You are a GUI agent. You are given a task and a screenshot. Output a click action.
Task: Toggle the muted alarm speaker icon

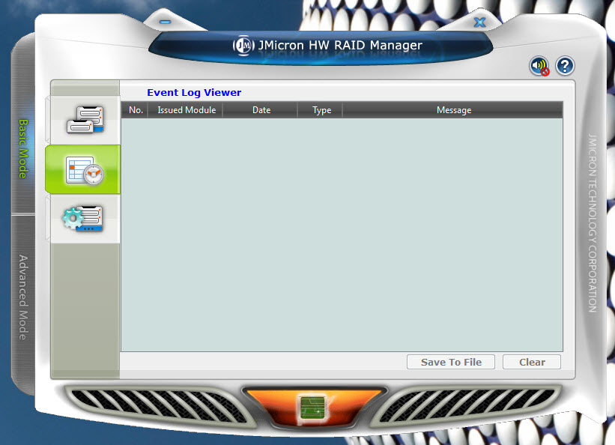point(539,66)
